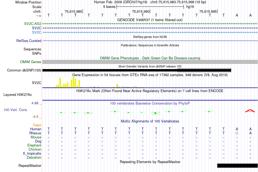Click the Dog species row label
The width and height of the screenshot is (258, 172).
pos(38,141)
